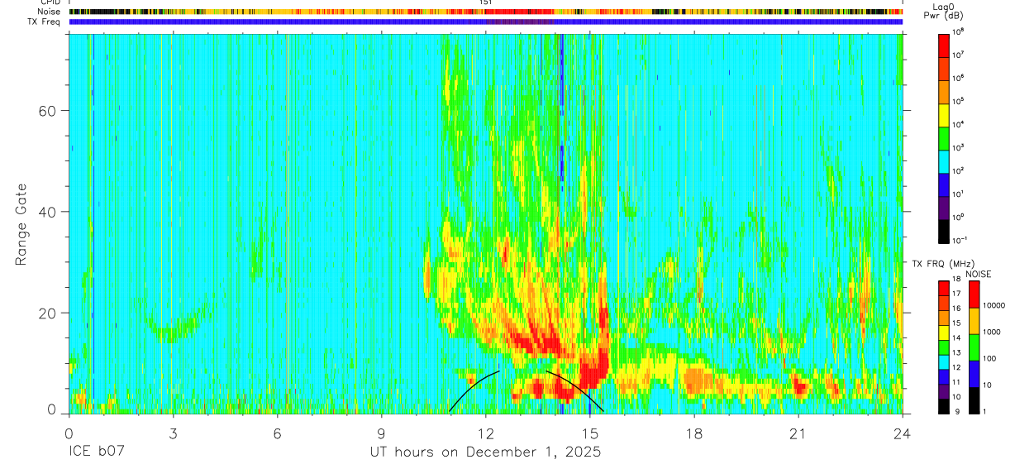Viewport: 1015px width, 469px height.
Task: Click the x-axis hour label 0
Action: [x=69, y=432]
